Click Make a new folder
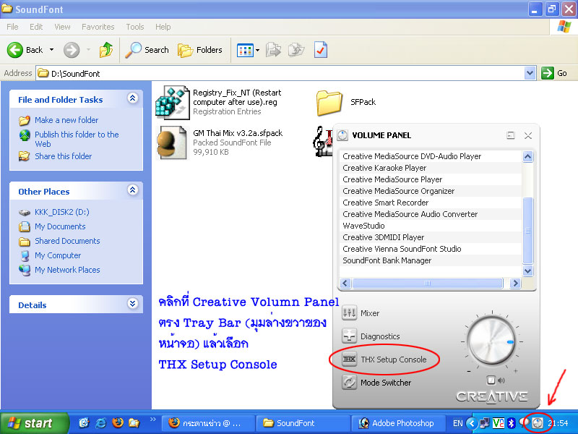 pos(66,120)
